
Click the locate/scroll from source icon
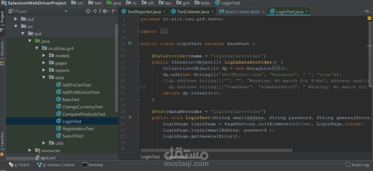pyautogui.click(x=88, y=11)
